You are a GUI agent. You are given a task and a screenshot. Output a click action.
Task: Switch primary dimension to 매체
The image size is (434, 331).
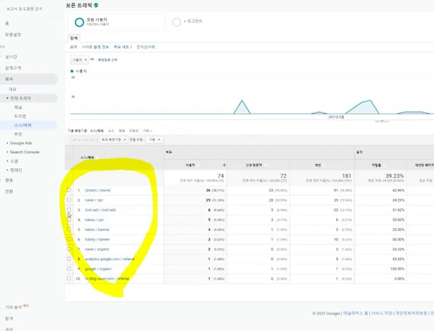click(121, 131)
